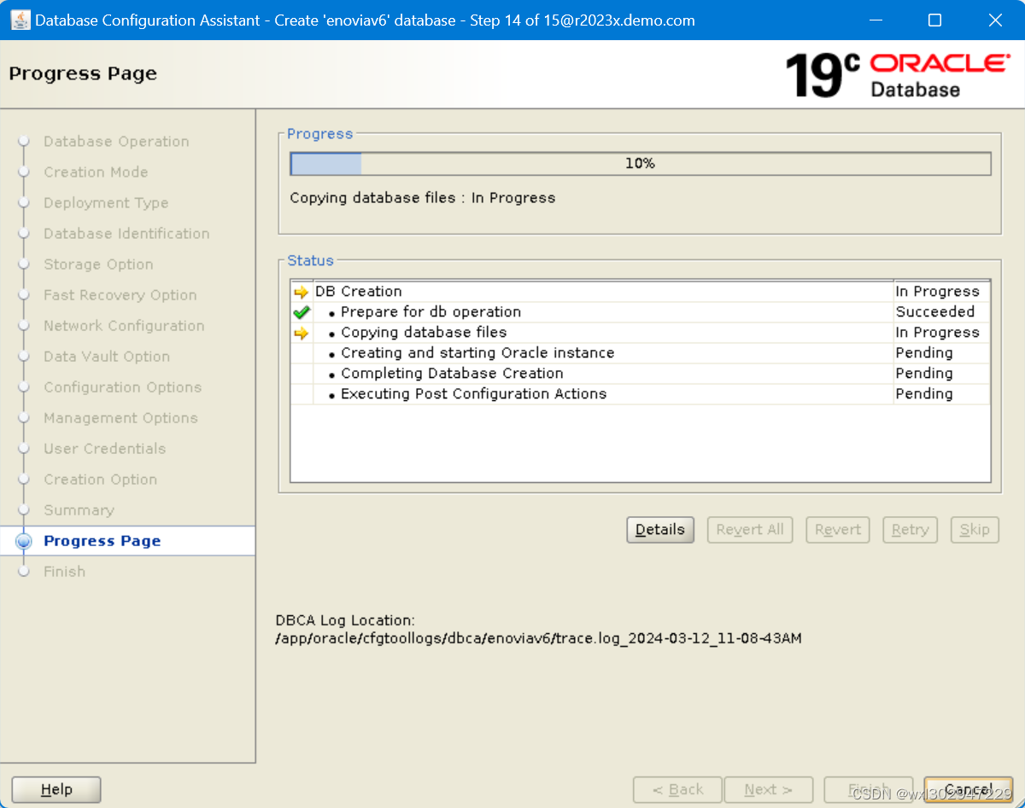This screenshot has height=808, width=1025.
Task: Select the DB Creation status row
Action: [641, 292]
